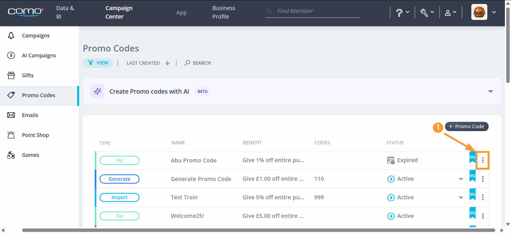Open Gifts in the sidebar

click(x=39, y=75)
